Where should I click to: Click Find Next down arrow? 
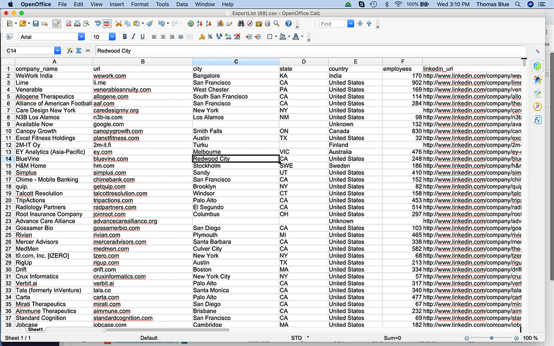360,24
